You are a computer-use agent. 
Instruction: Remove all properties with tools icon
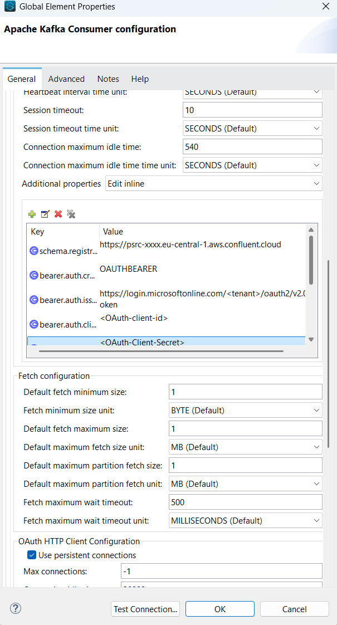(71, 214)
